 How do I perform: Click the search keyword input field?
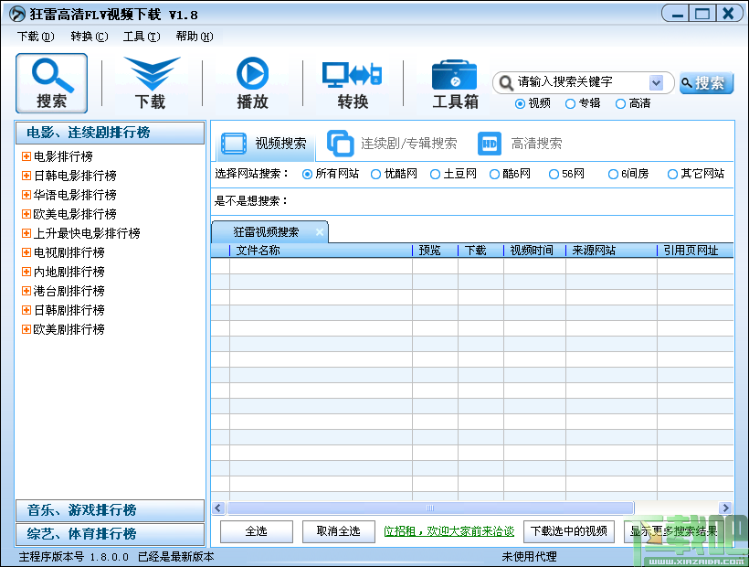[582, 82]
